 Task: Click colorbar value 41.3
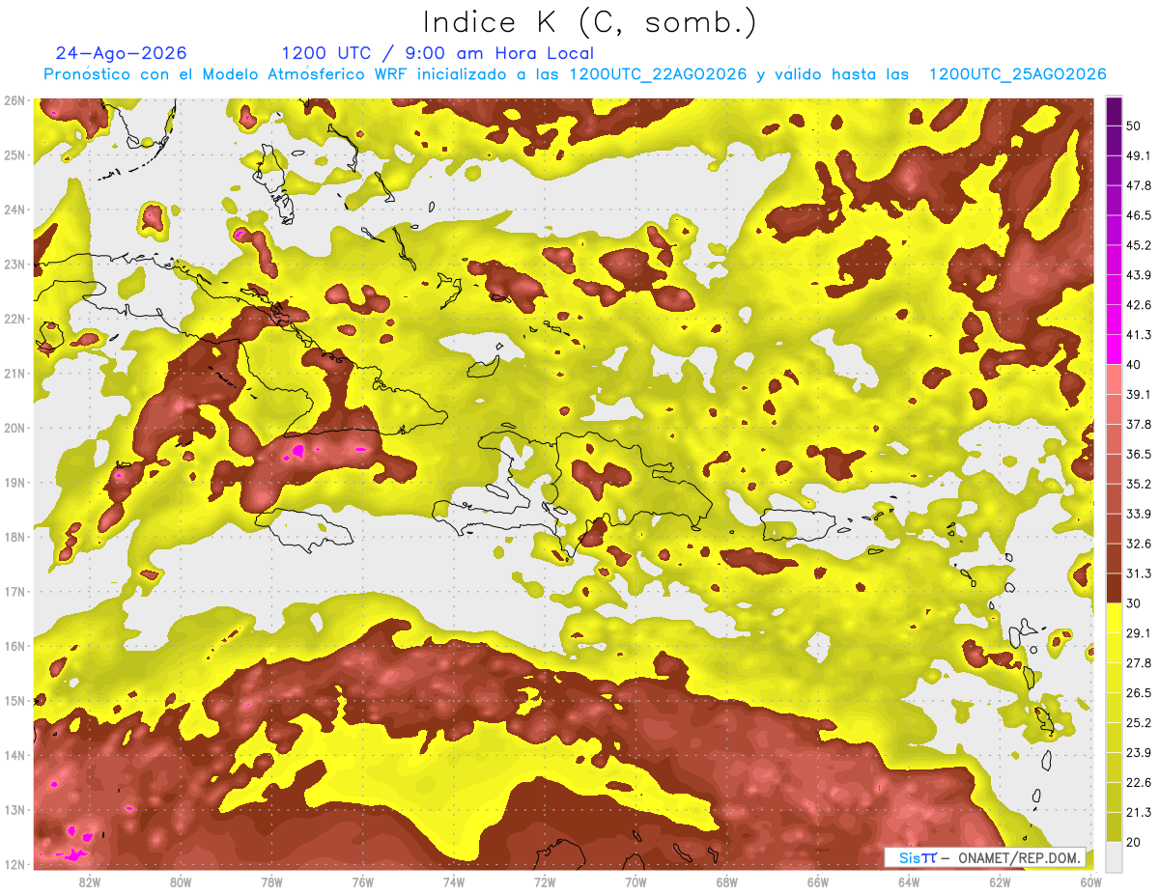[x=1139, y=335]
